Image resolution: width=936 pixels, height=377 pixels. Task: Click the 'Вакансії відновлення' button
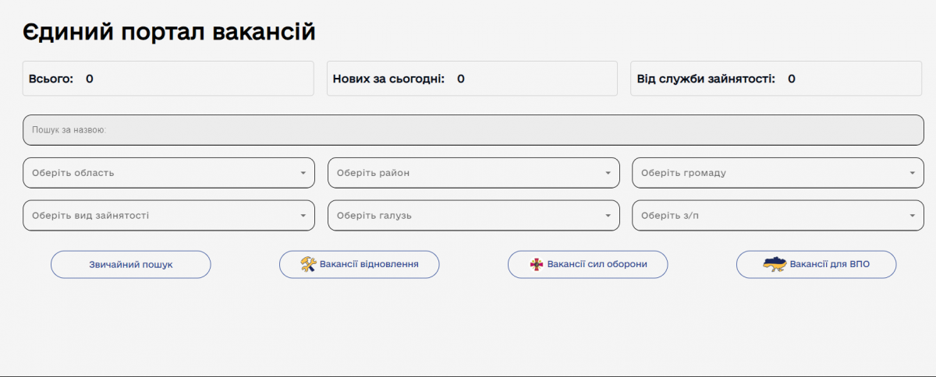pos(368,265)
